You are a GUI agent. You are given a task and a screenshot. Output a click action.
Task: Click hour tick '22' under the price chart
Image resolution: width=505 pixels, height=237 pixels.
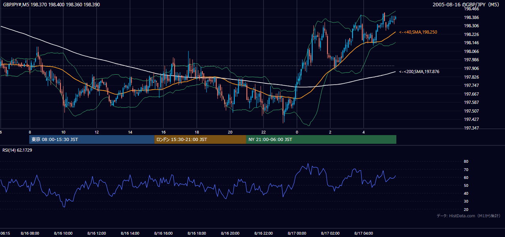264,132
